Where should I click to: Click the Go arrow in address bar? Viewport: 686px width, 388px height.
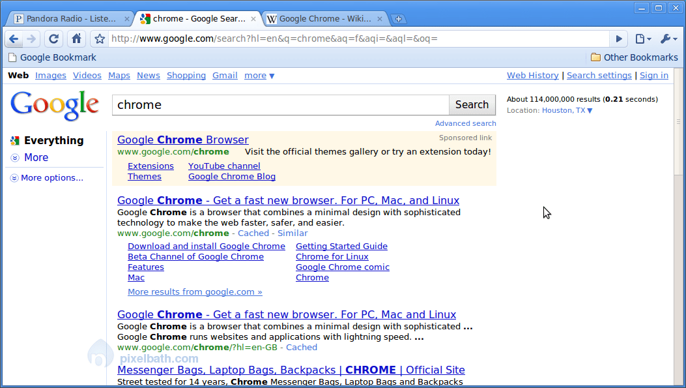tap(619, 39)
